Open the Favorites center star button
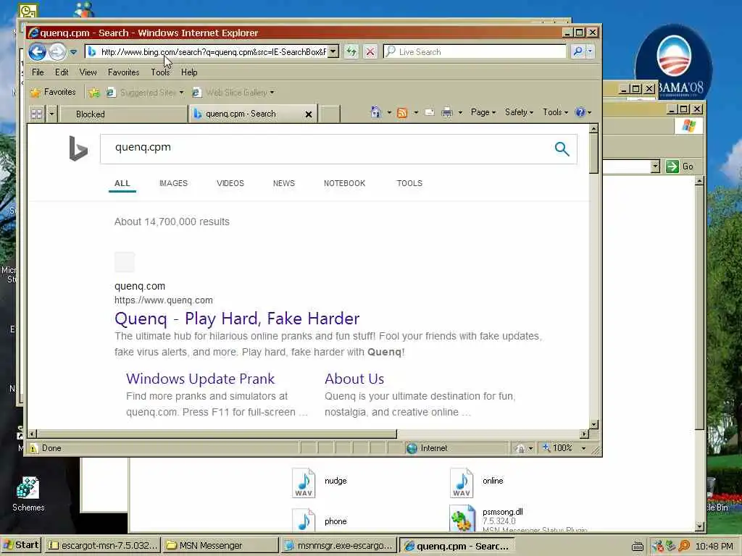Image resolution: width=742 pixels, height=556 pixels. (x=53, y=92)
